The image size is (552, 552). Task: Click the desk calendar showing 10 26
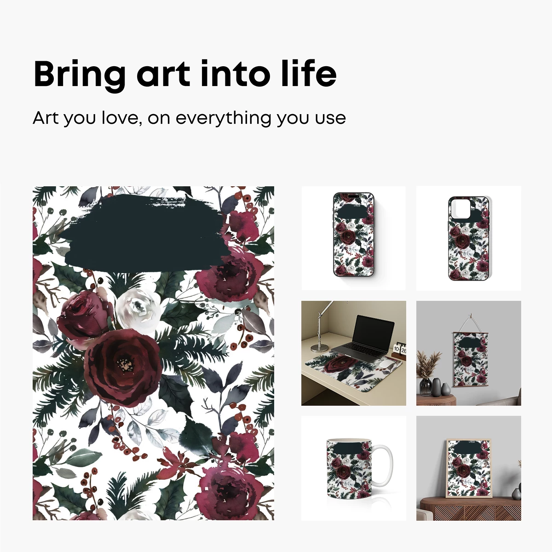click(x=400, y=350)
